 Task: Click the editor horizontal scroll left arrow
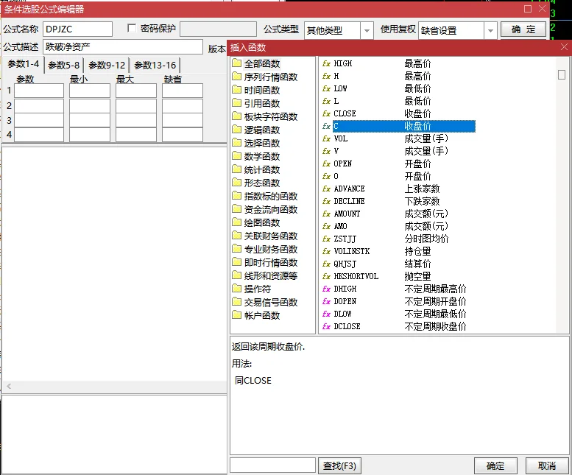click(9, 386)
